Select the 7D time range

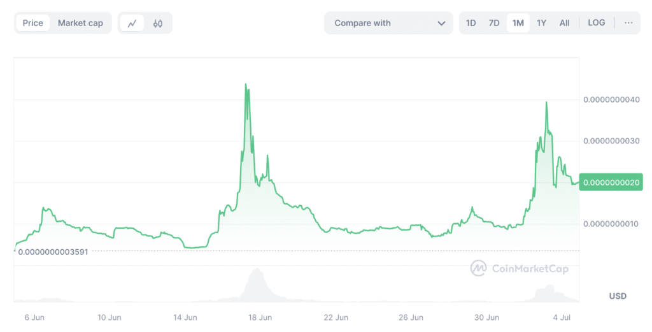point(494,23)
